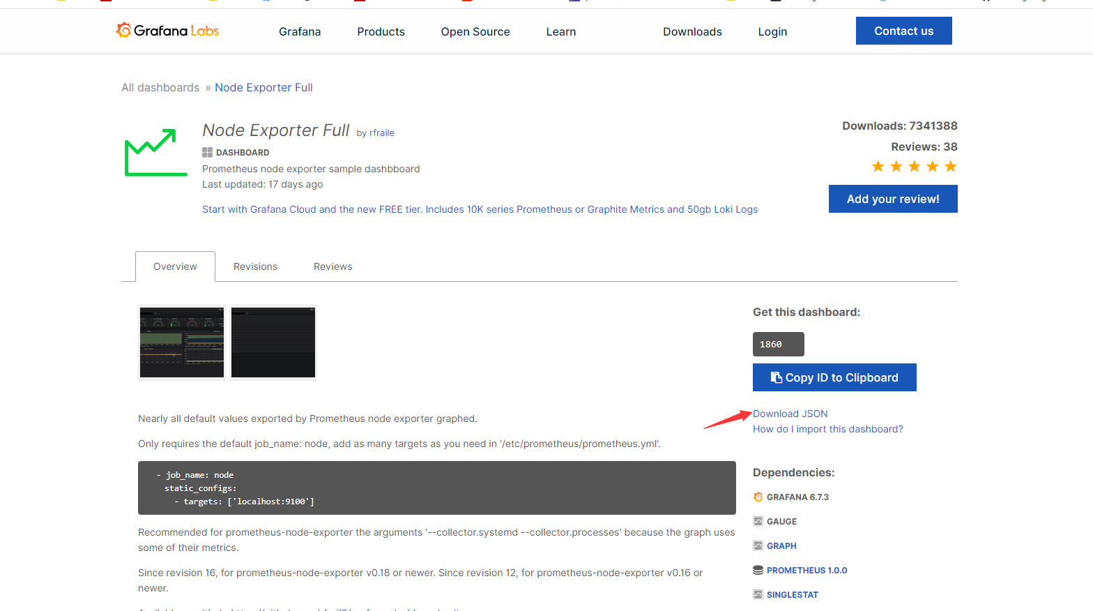Click the Gauge panel dependency icon
Viewport: 1093px width, 611px height.
[758, 522]
